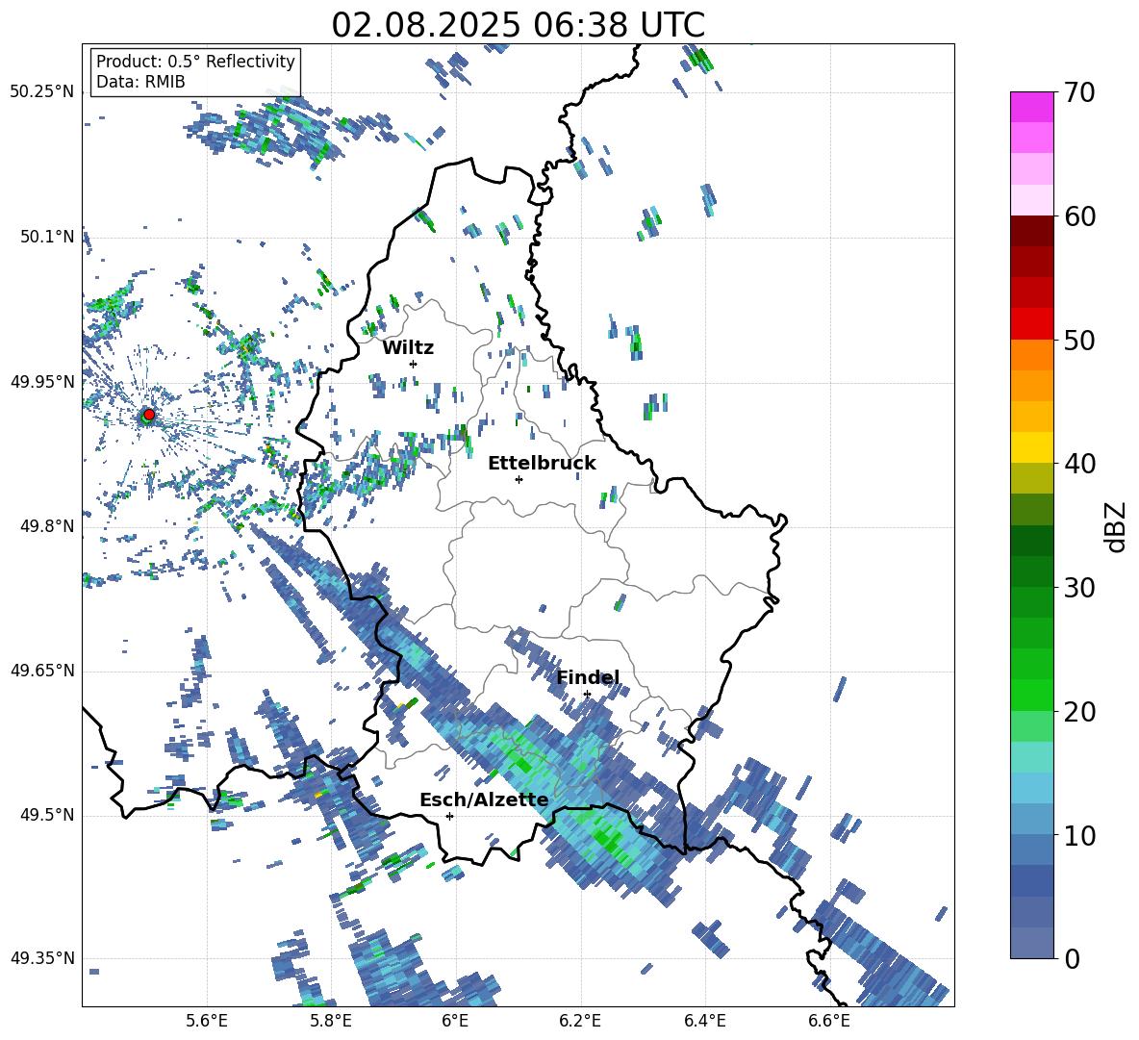
Task: Click the 49.8°N latitude label
Action: [x=47, y=526]
